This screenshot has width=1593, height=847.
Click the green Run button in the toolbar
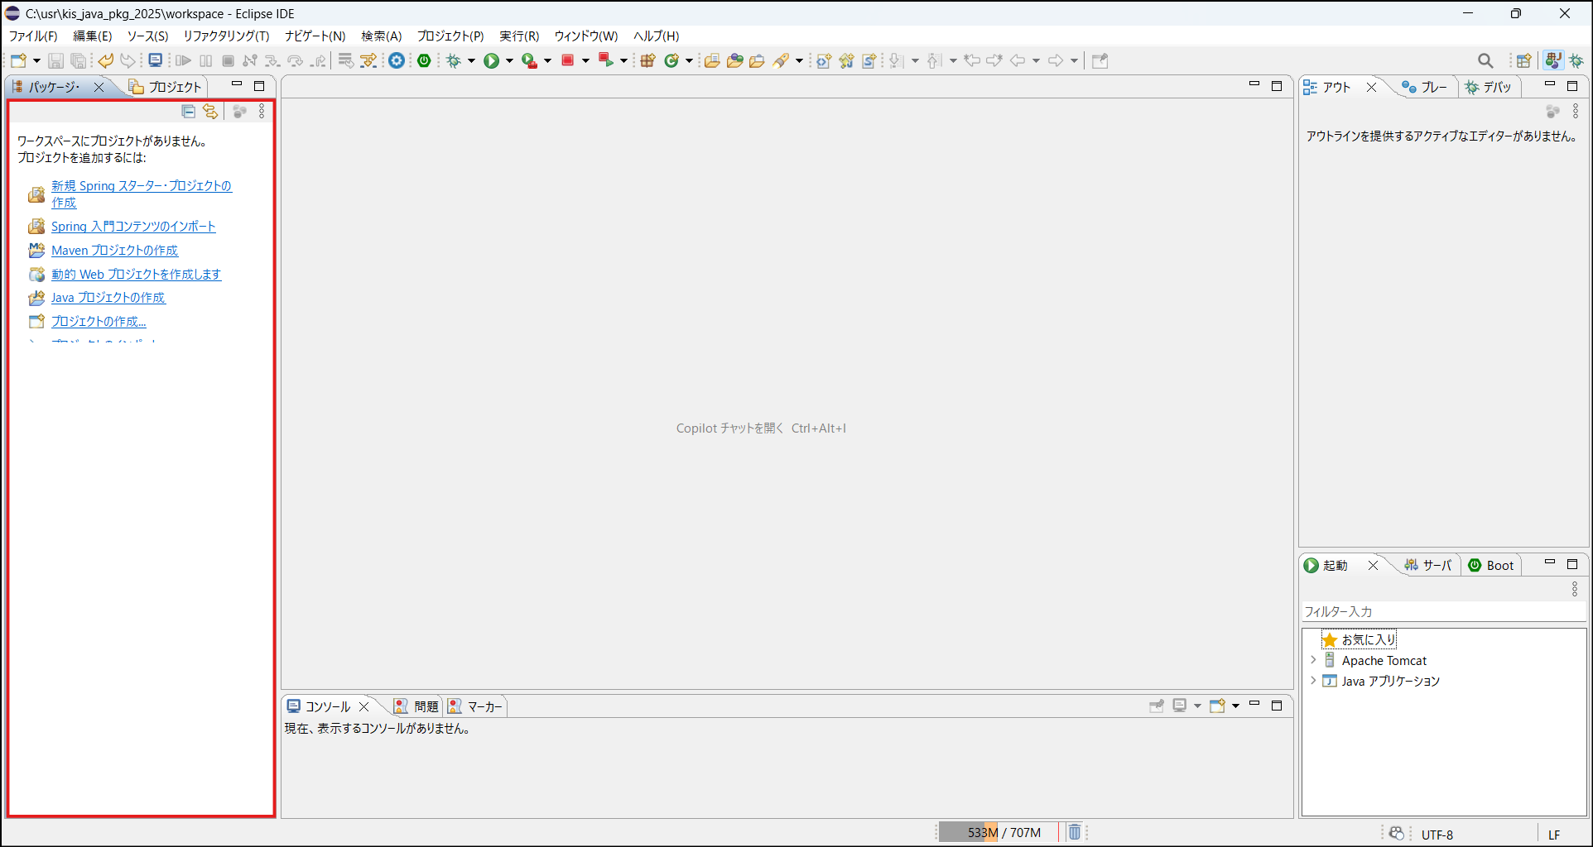491,60
